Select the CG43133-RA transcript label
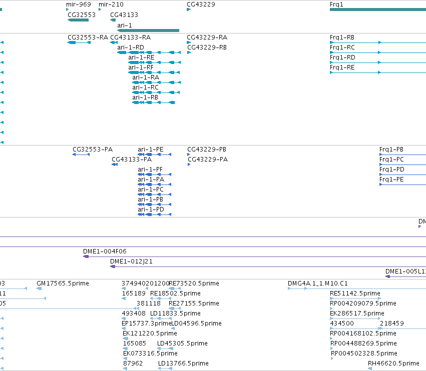Image resolution: width=426 pixels, height=371 pixels. point(131,37)
